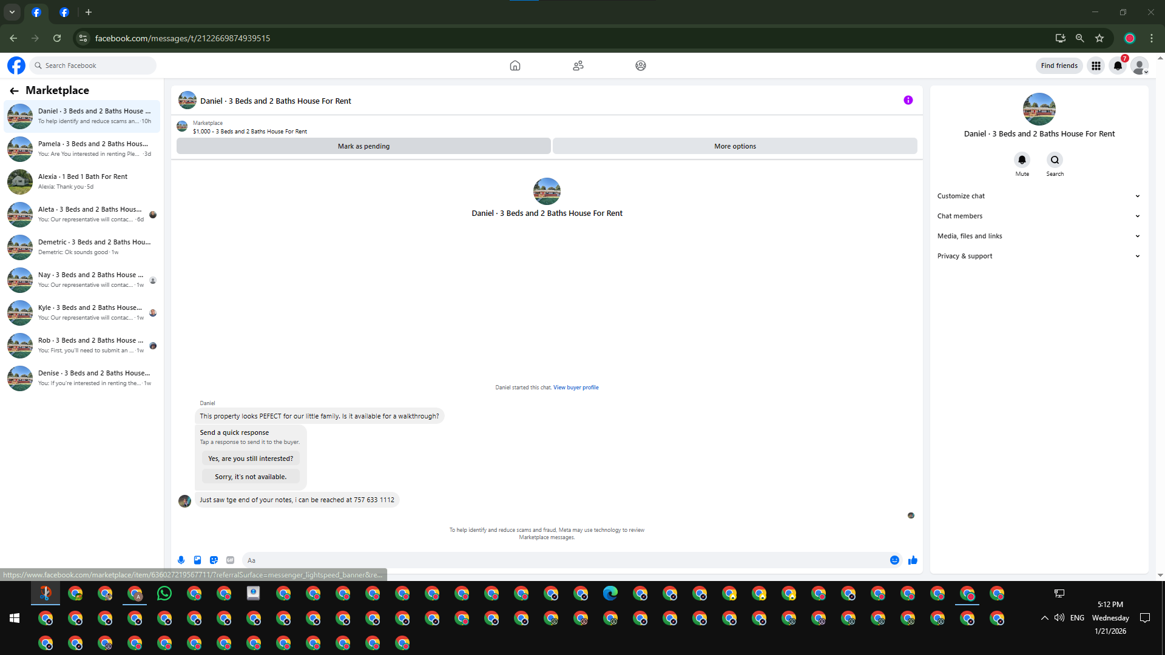Open the View buyer profile link
The height and width of the screenshot is (655, 1165).
575,388
